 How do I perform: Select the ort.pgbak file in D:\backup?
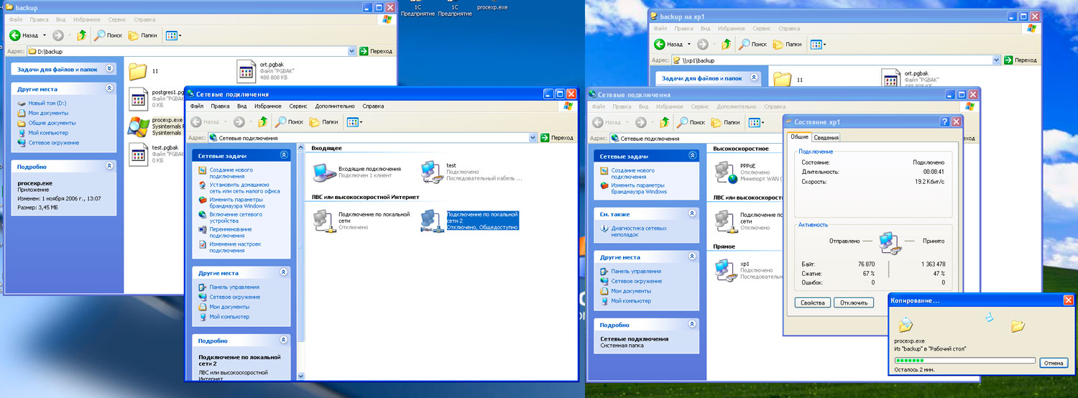click(247, 71)
